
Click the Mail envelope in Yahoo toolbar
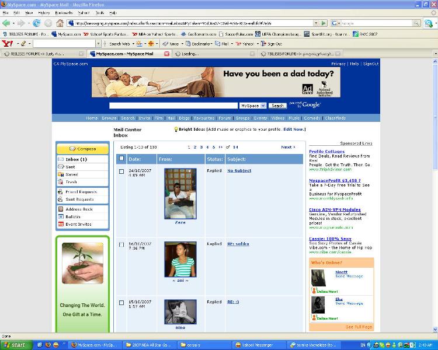217,44
